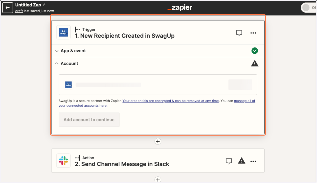Expand the App & event section
Viewport: 317px width, 183px height.
158,51
